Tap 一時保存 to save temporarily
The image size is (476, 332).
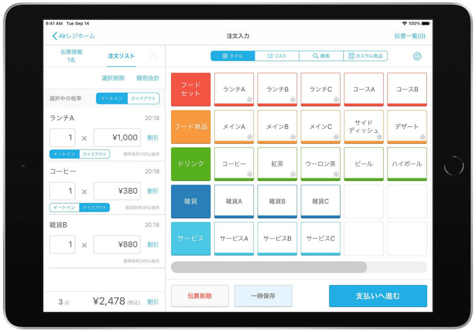[263, 296]
